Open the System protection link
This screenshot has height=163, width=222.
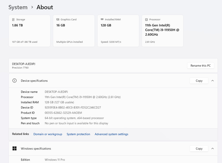[x=78, y=134]
